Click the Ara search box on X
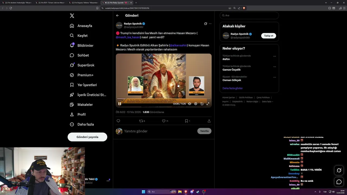The image size is (347, 195). 249,15
